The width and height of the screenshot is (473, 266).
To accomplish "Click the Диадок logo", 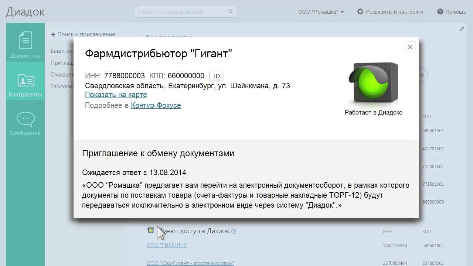I will tap(25, 12).
